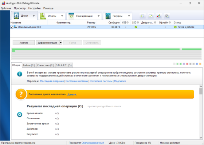Select the S.M.A.R.T. (C:) tab

(x=64, y=65)
